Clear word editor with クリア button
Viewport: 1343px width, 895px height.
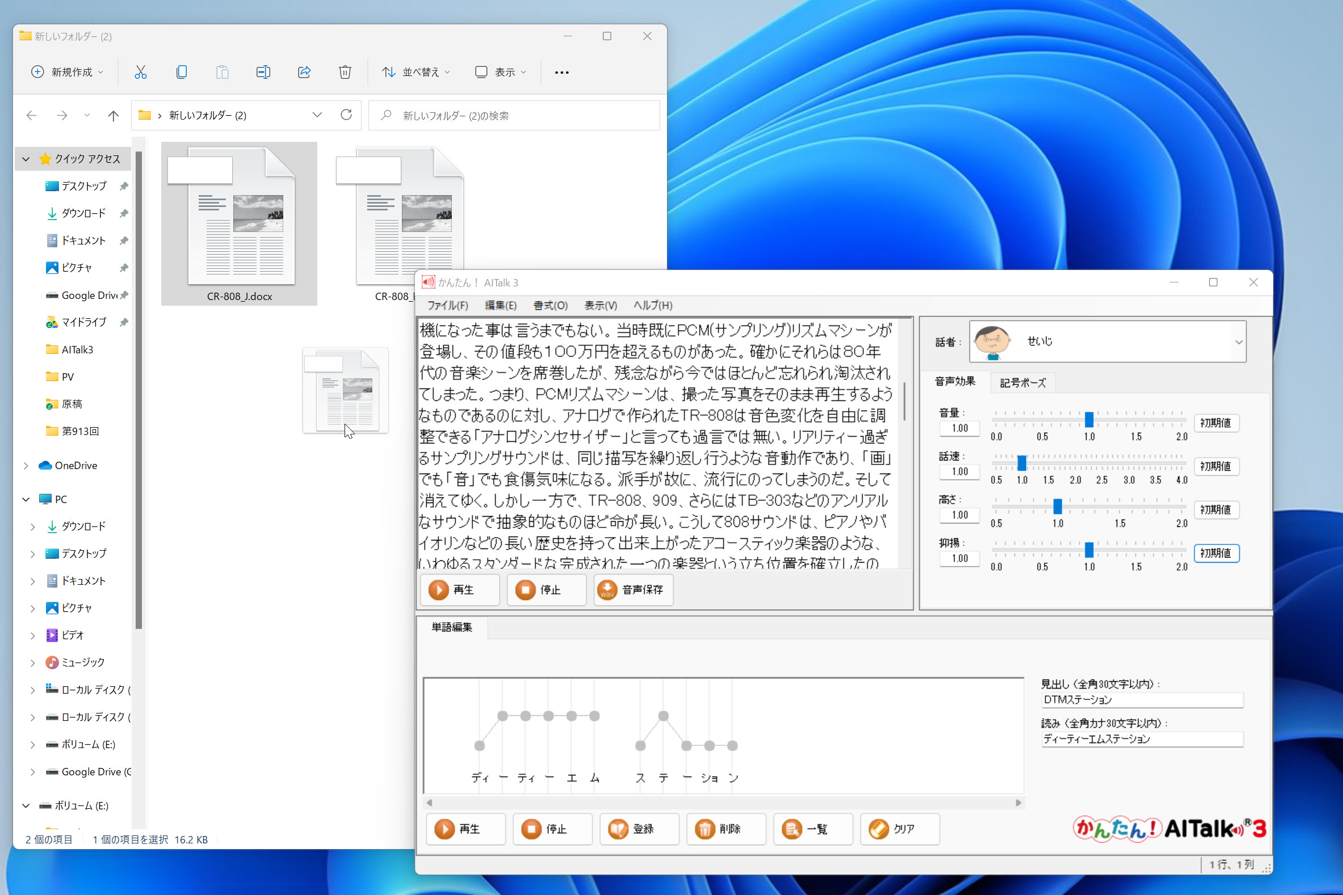tap(900, 829)
